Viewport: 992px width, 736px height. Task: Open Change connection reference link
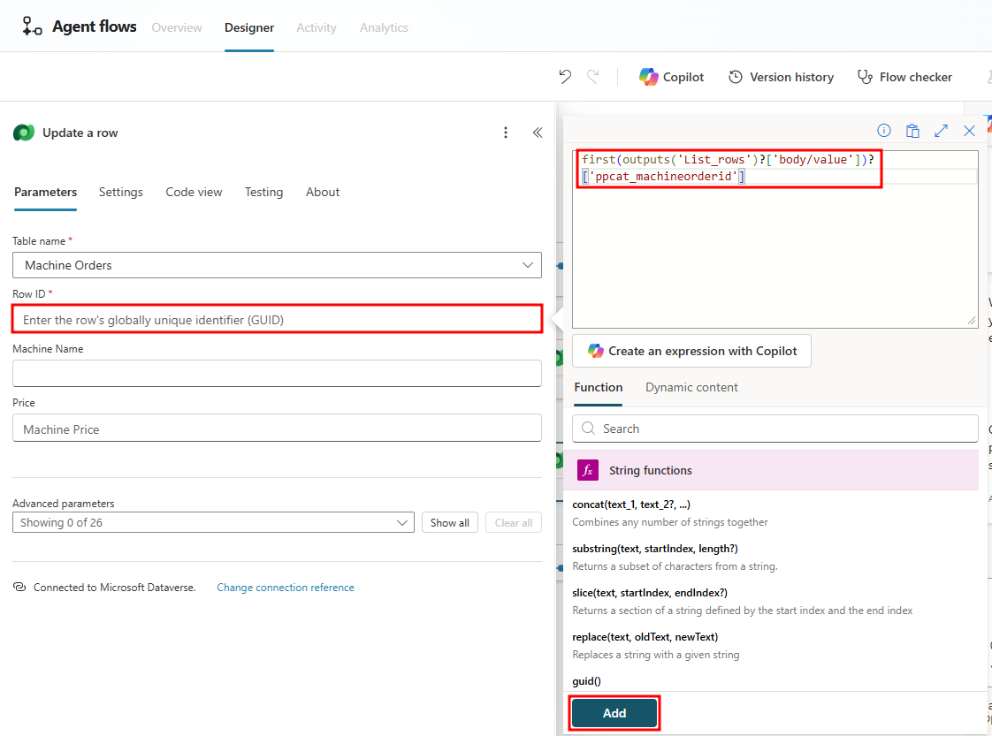coord(286,588)
